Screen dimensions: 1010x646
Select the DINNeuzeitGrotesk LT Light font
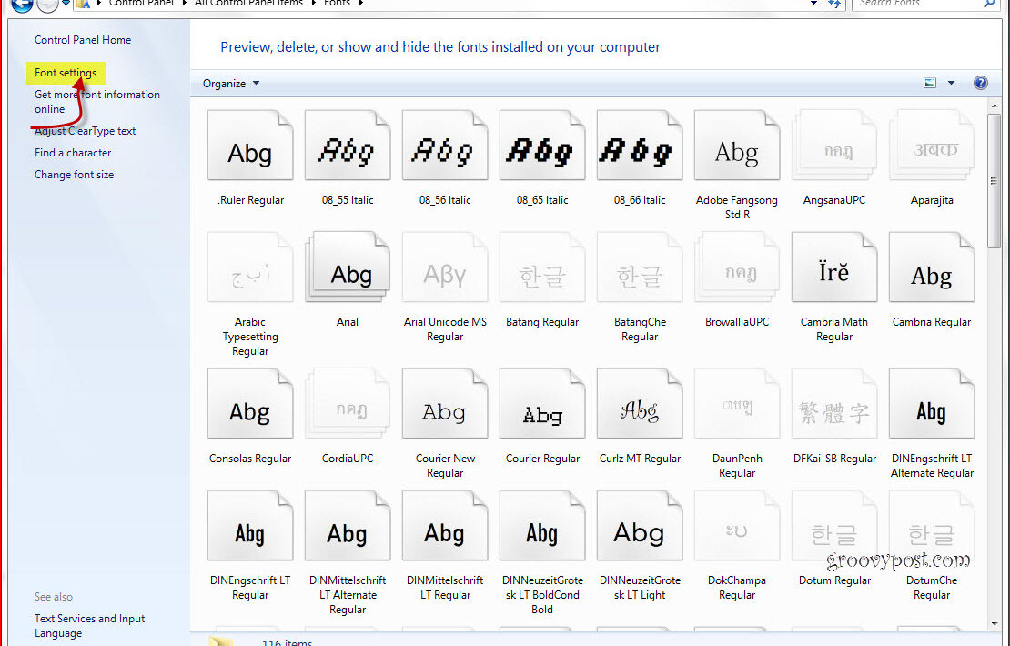click(639, 526)
